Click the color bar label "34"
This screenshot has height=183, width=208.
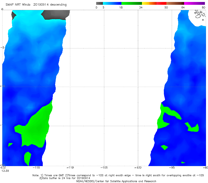click(x=141, y=8)
